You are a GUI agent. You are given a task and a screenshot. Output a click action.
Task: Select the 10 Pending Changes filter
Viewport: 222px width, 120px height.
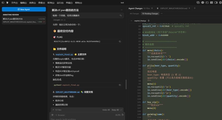[x=150, y=13]
